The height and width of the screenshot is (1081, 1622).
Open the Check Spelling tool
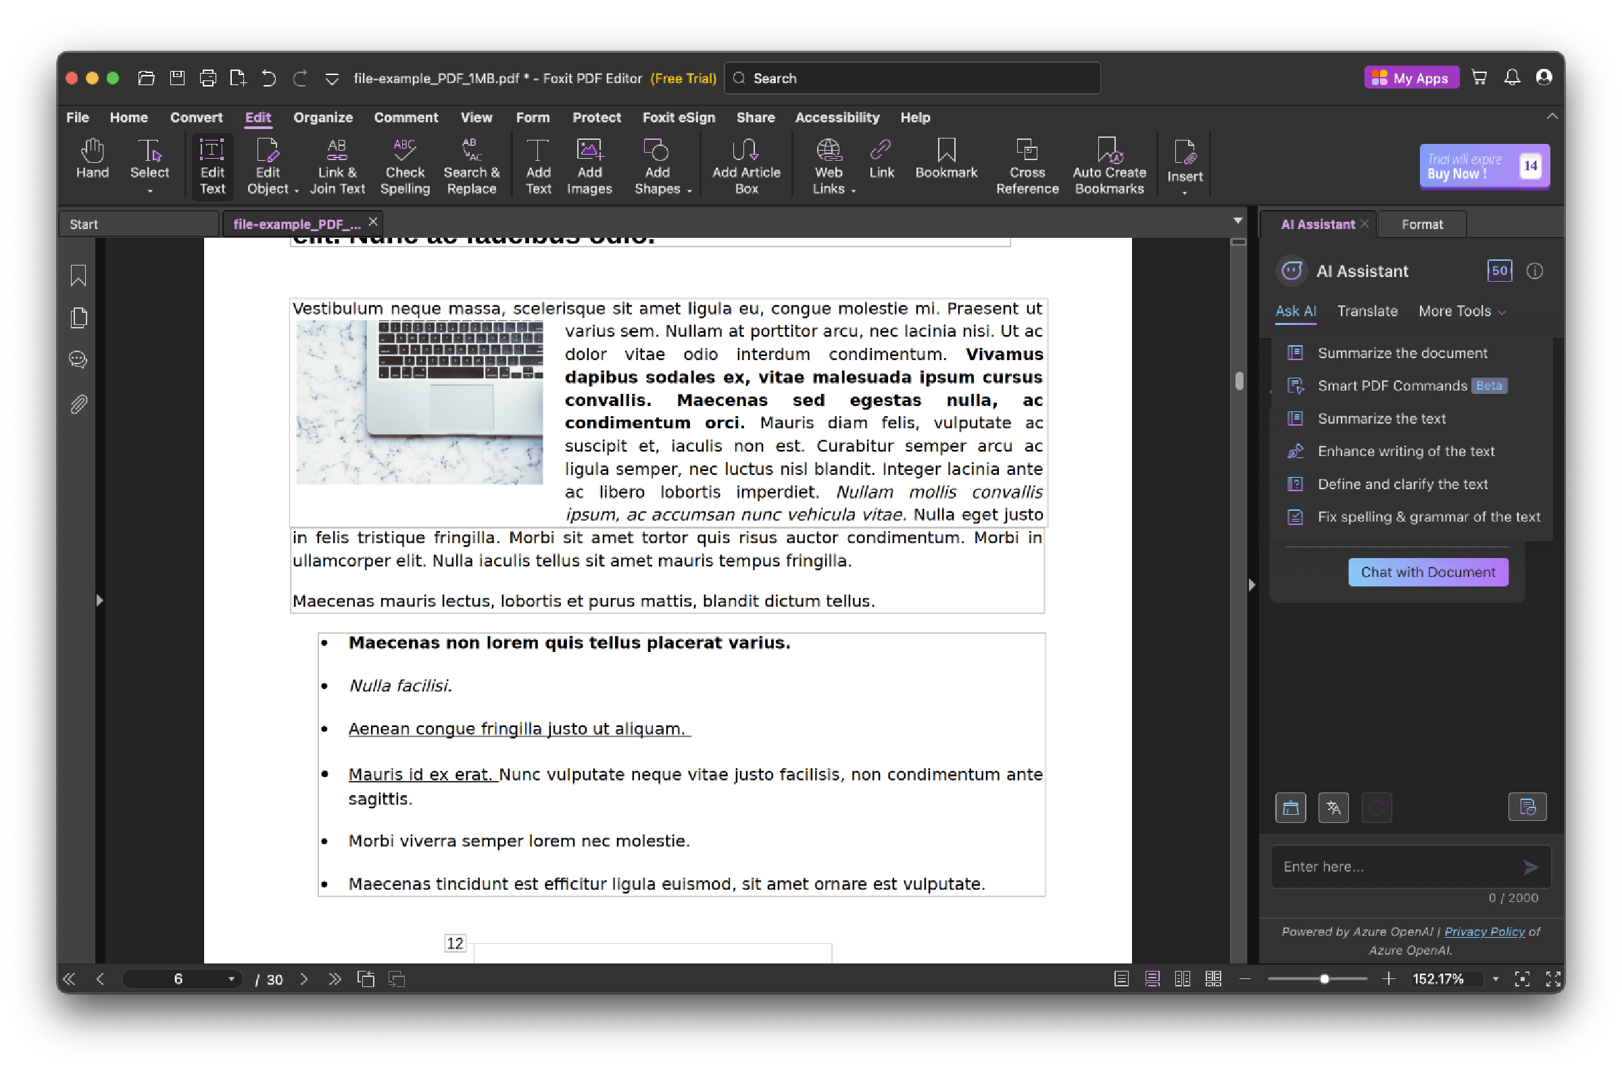click(x=404, y=165)
